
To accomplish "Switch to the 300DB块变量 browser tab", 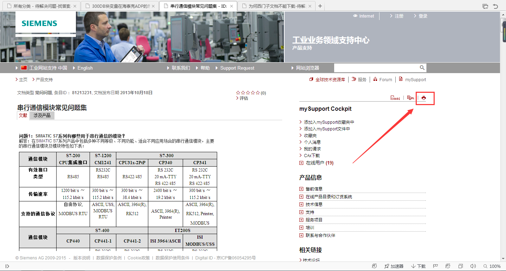I will pos(120,6).
